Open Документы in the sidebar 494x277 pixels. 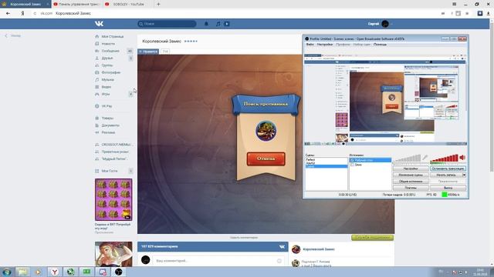pos(110,125)
